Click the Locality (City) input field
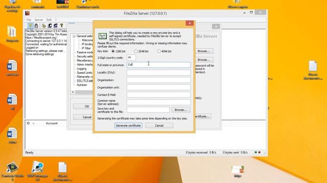 158,72
